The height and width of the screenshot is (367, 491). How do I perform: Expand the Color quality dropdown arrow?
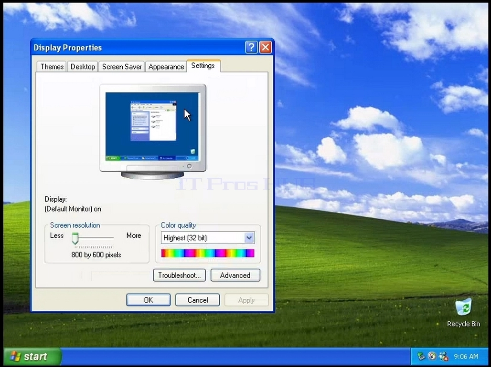(249, 238)
